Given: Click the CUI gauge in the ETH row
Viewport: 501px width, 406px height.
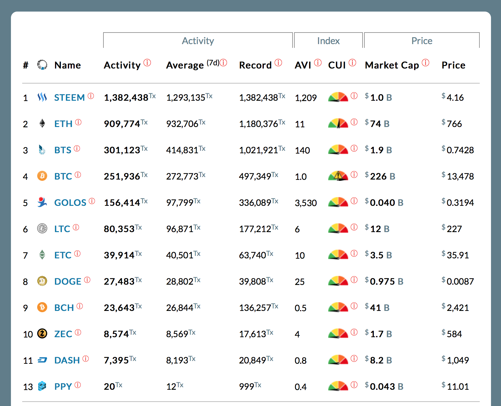Looking at the screenshot, I should pos(338,123).
